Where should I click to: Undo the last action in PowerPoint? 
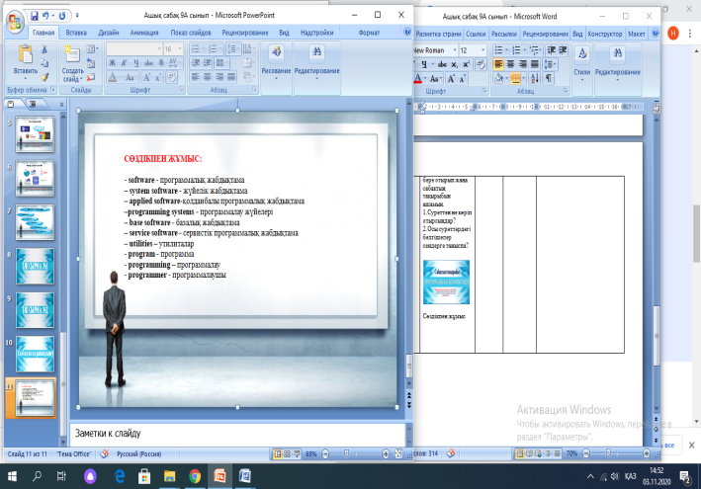click(45, 16)
